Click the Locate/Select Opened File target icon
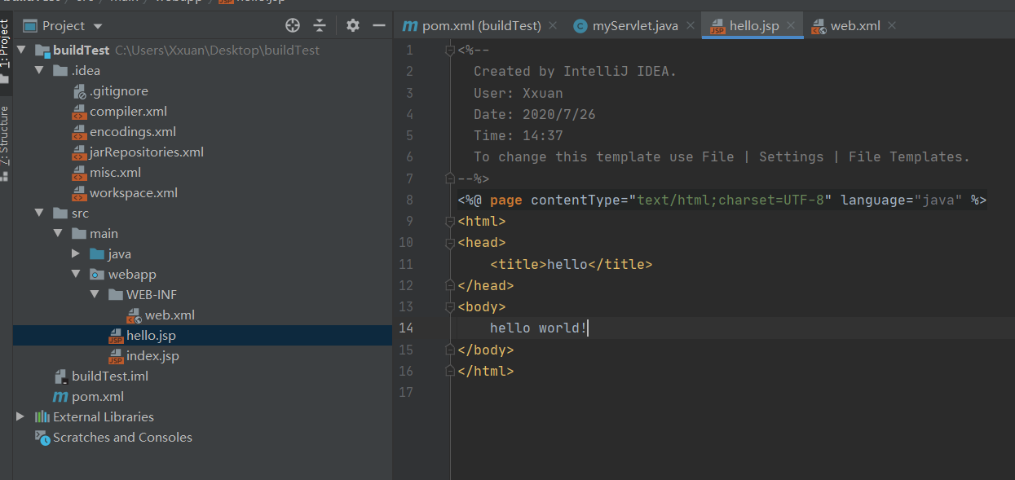Viewport: 1015px width, 480px height. [293, 25]
